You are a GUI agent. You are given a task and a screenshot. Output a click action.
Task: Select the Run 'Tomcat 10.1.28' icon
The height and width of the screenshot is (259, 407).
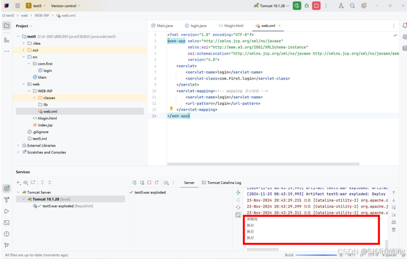[297, 5]
